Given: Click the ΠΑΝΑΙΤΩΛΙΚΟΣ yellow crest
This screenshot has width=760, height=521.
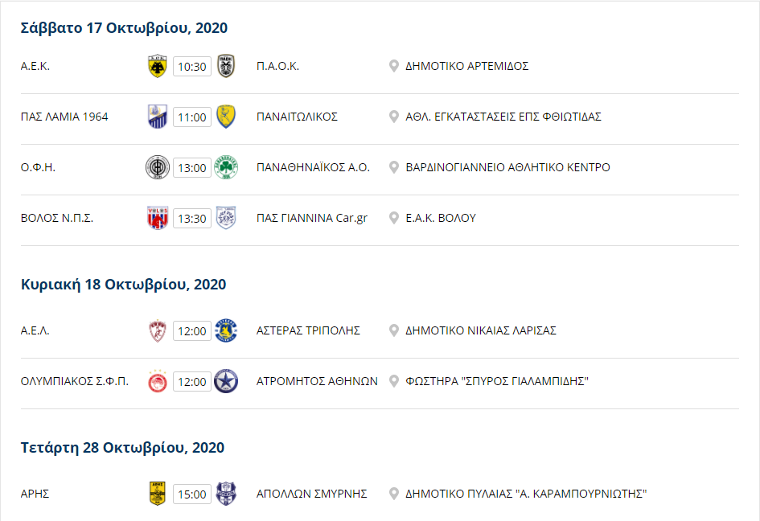Looking at the screenshot, I should tap(226, 117).
